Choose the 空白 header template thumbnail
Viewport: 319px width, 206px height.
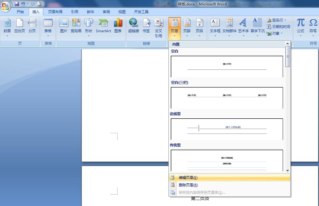(x=227, y=66)
